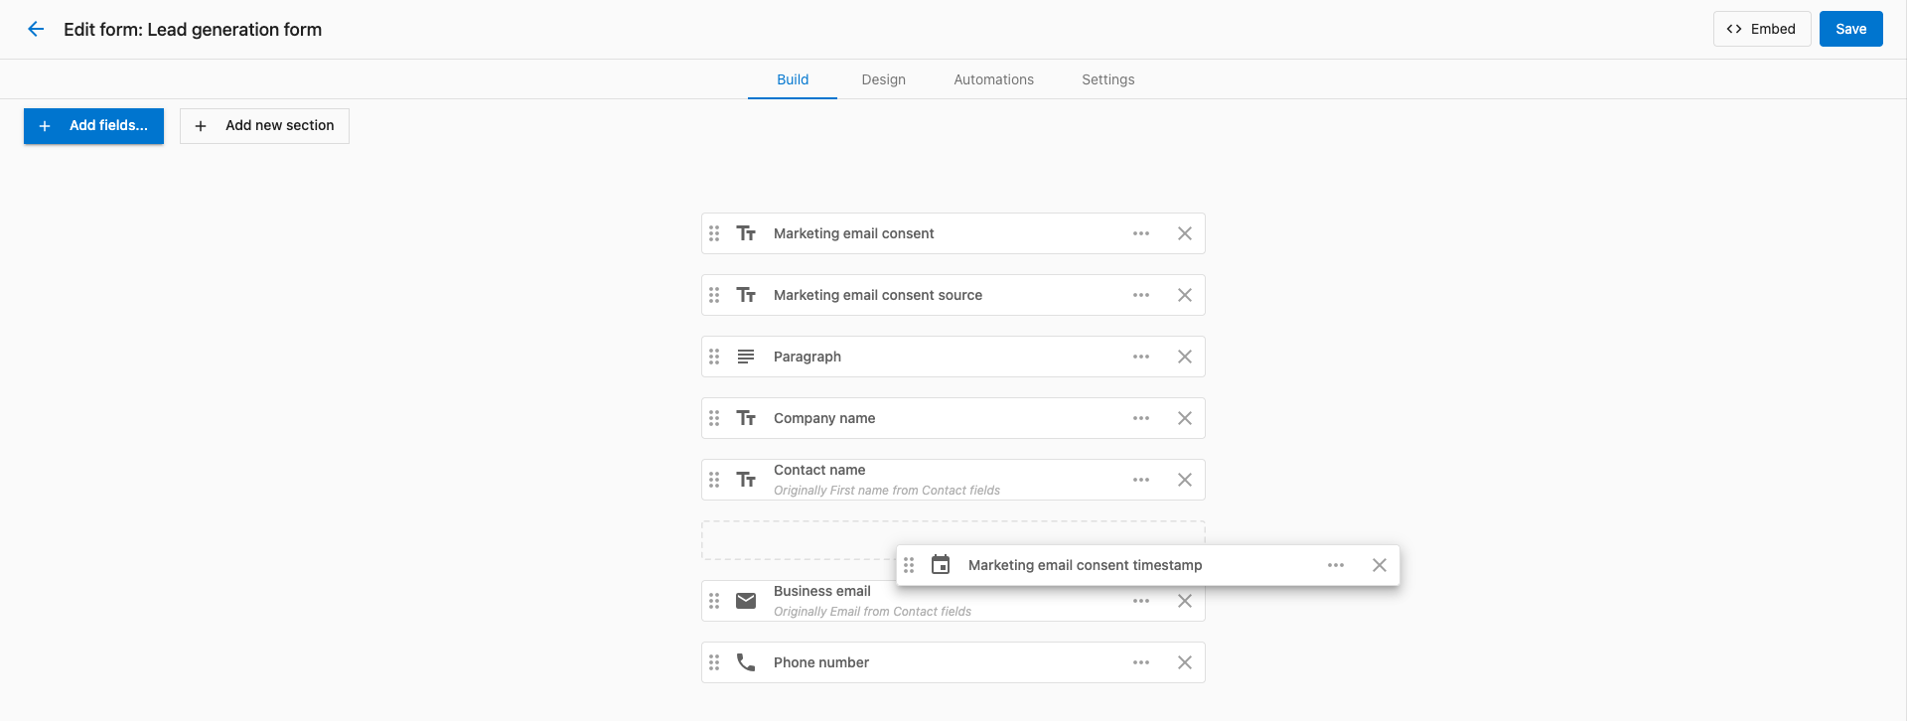The width and height of the screenshot is (1907, 721).
Task: Remove Marketing email consent source field
Action: click(1185, 295)
